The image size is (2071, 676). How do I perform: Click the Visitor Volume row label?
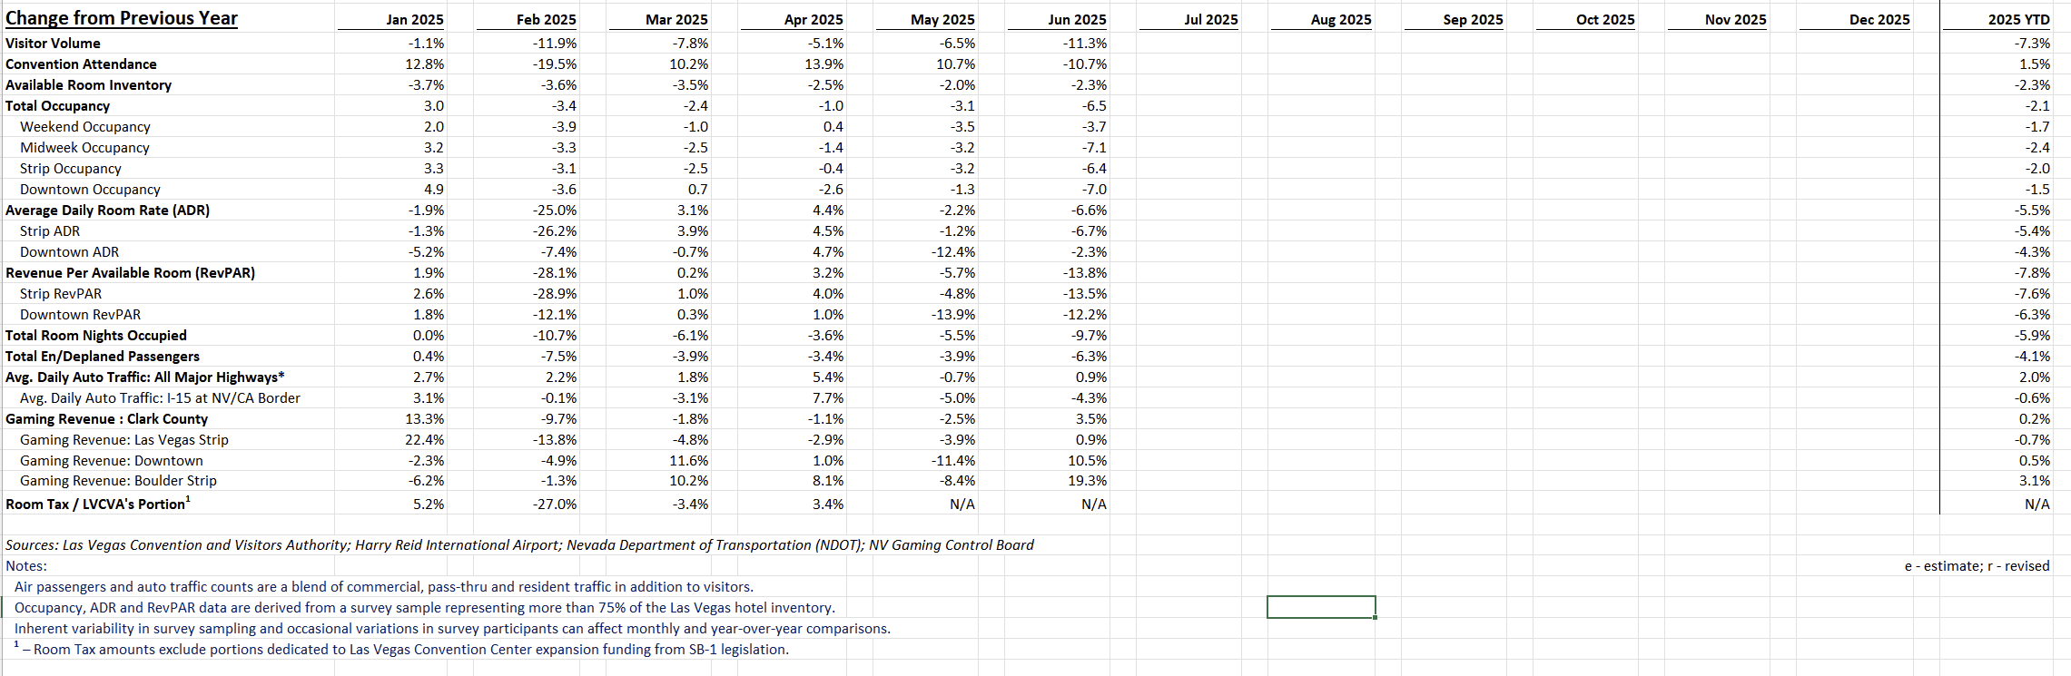coord(53,43)
